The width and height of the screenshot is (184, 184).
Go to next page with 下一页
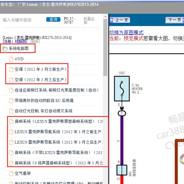coord(174,20)
